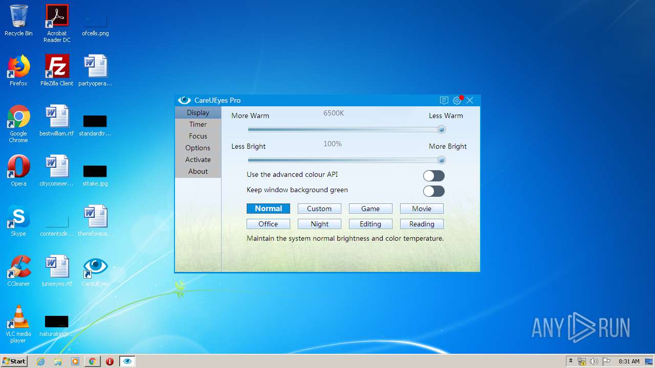Choose the Movie preset
The width and height of the screenshot is (655, 368).
click(422, 209)
